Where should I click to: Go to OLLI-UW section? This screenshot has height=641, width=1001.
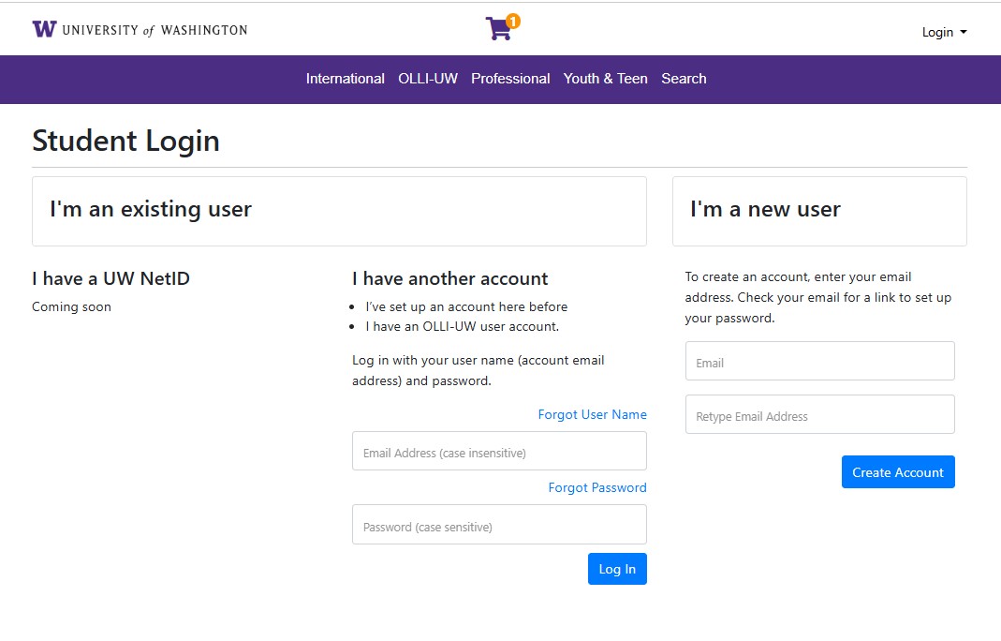coord(428,79)
